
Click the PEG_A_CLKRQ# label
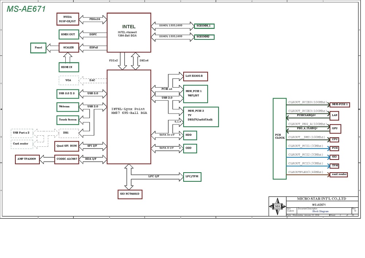click(x=307, y=128)
